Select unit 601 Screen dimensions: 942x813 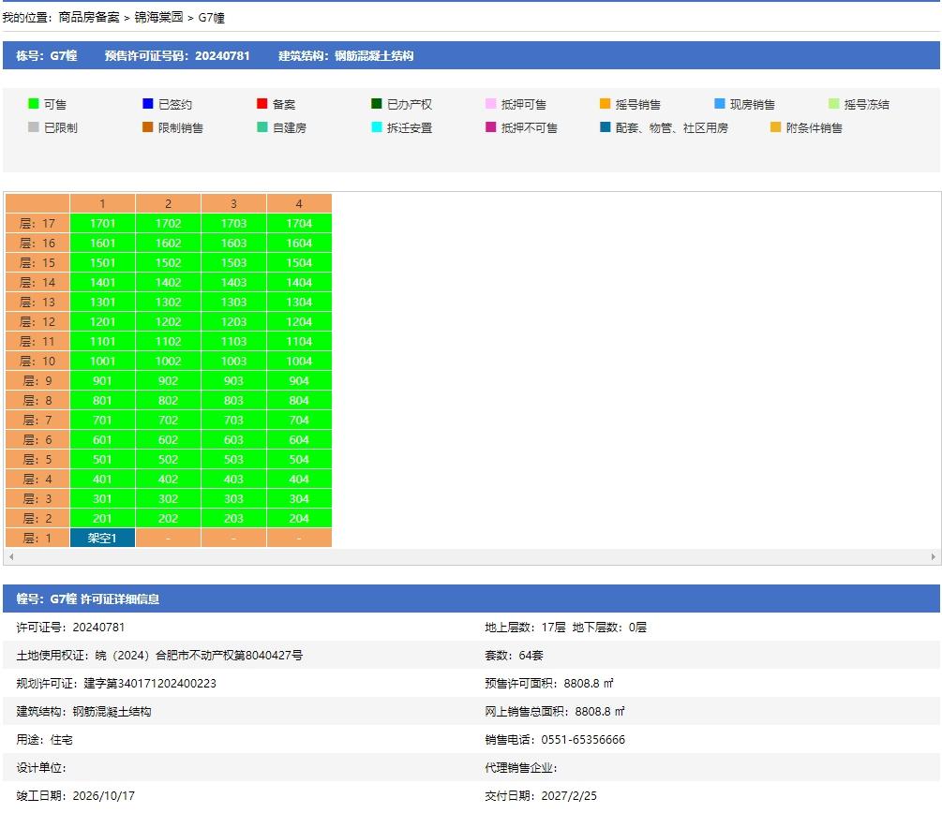pos(103,439)
